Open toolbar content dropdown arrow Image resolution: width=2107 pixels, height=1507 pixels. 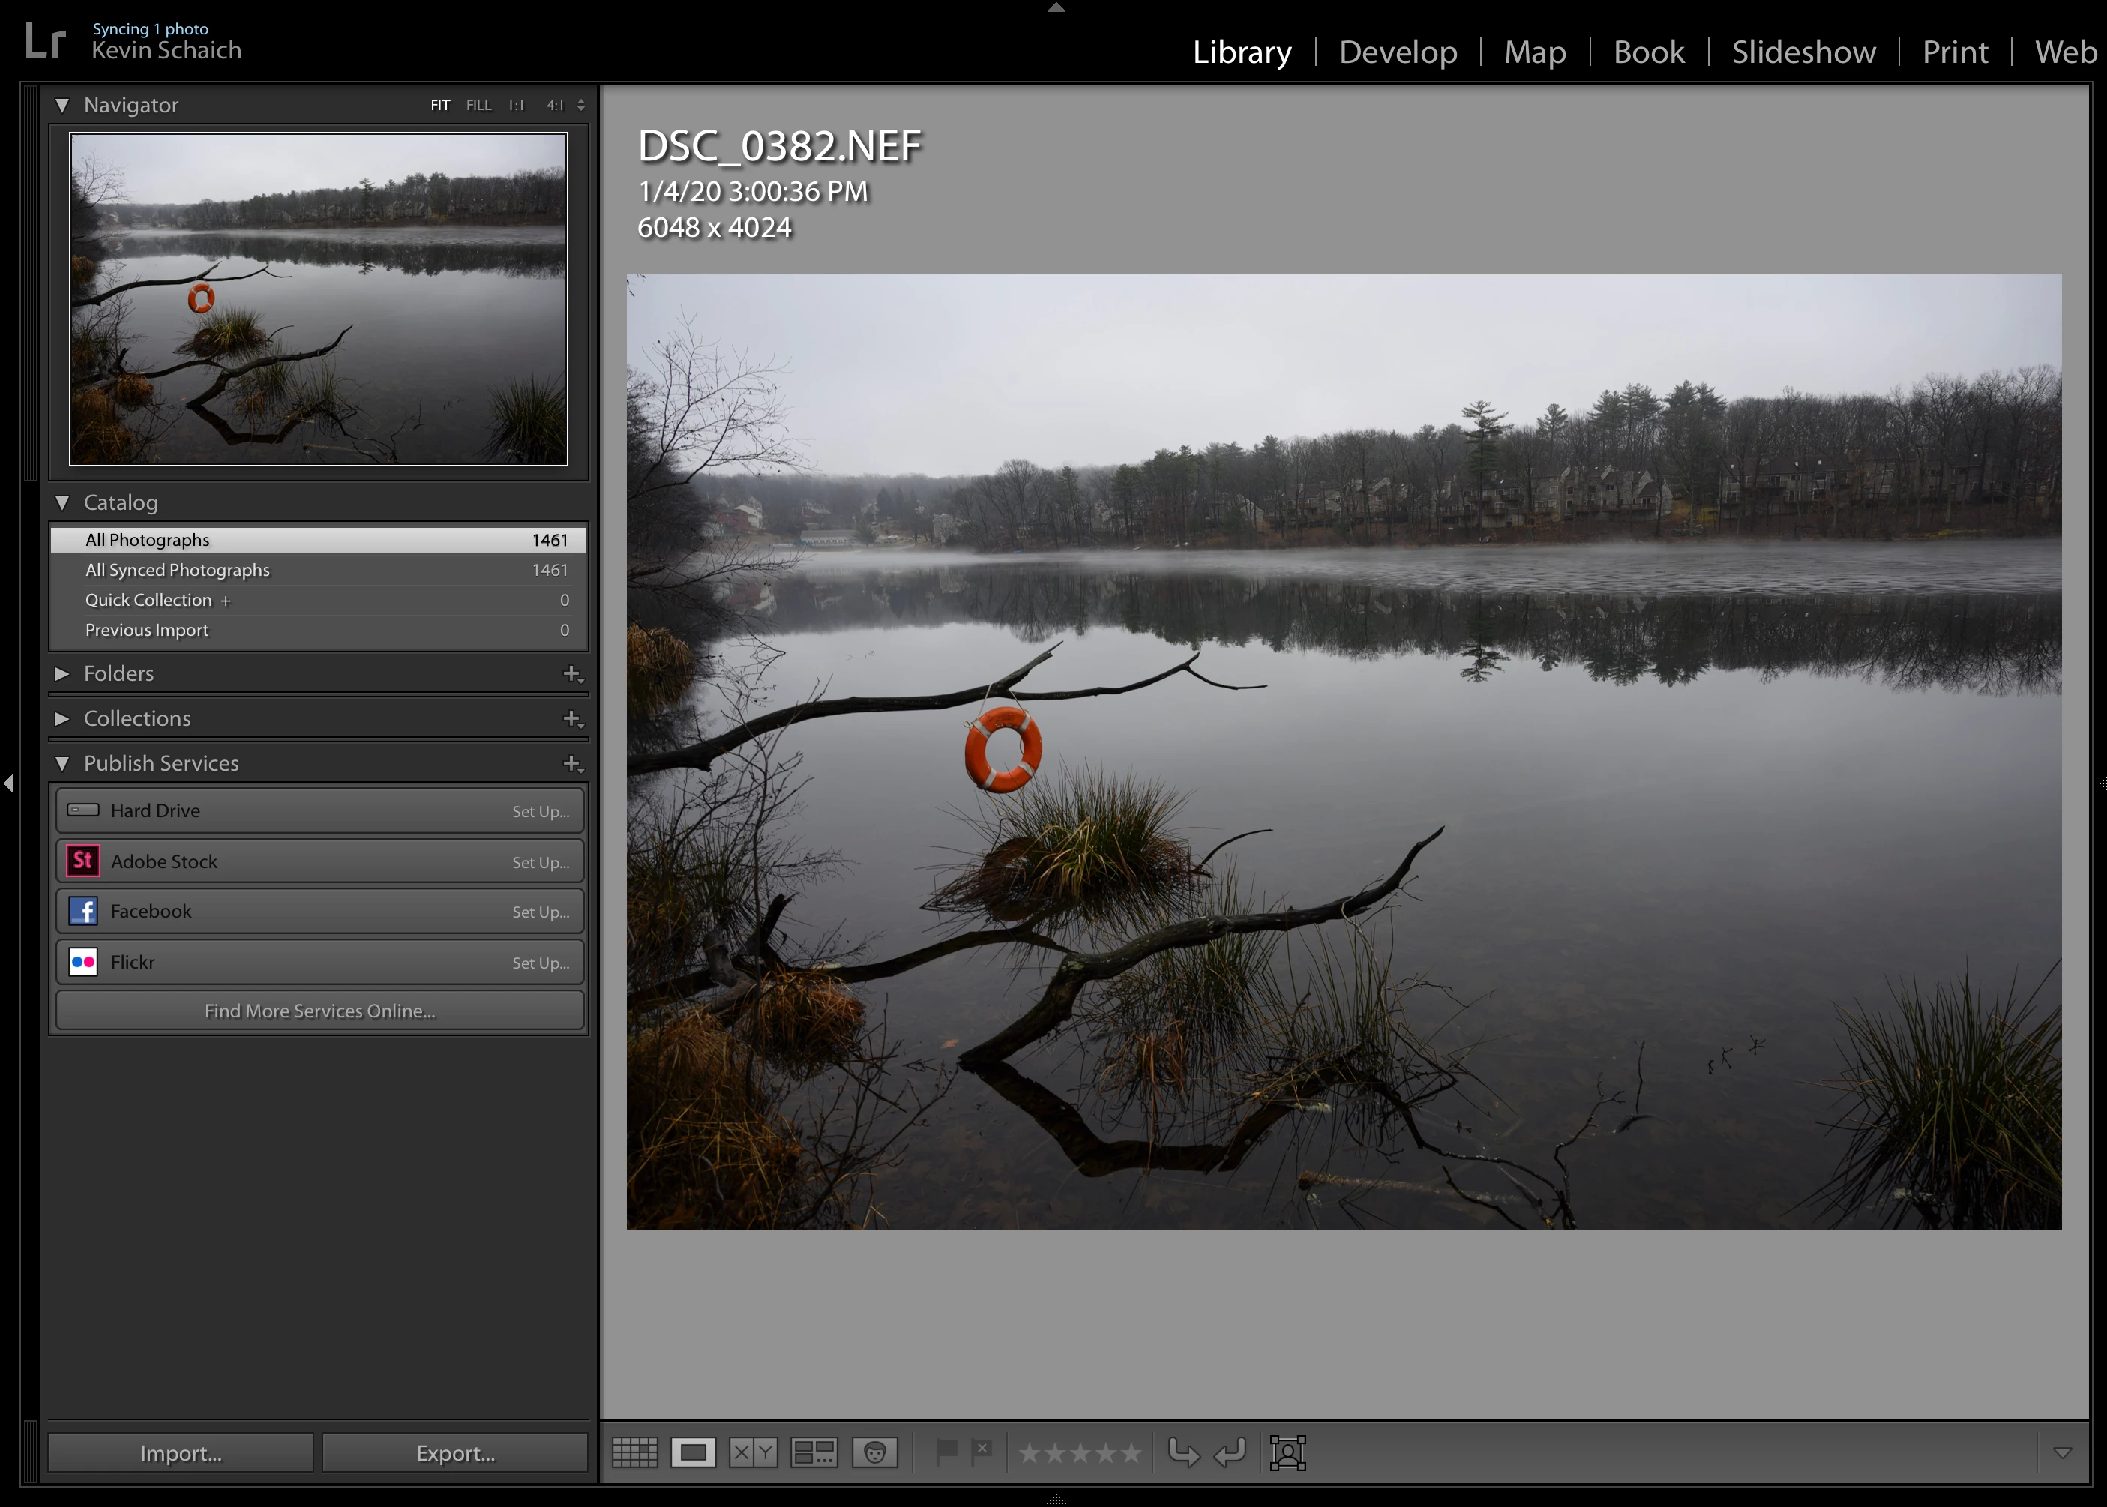2061,1452
